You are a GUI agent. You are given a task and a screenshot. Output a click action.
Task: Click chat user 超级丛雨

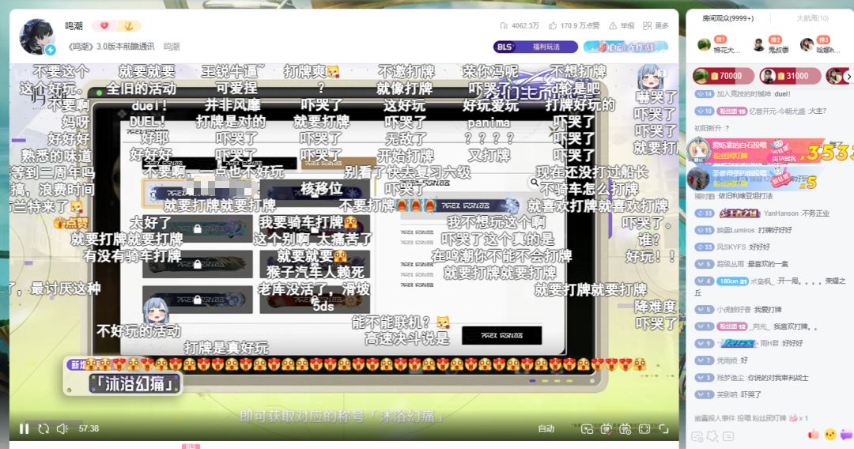(729, 264)
